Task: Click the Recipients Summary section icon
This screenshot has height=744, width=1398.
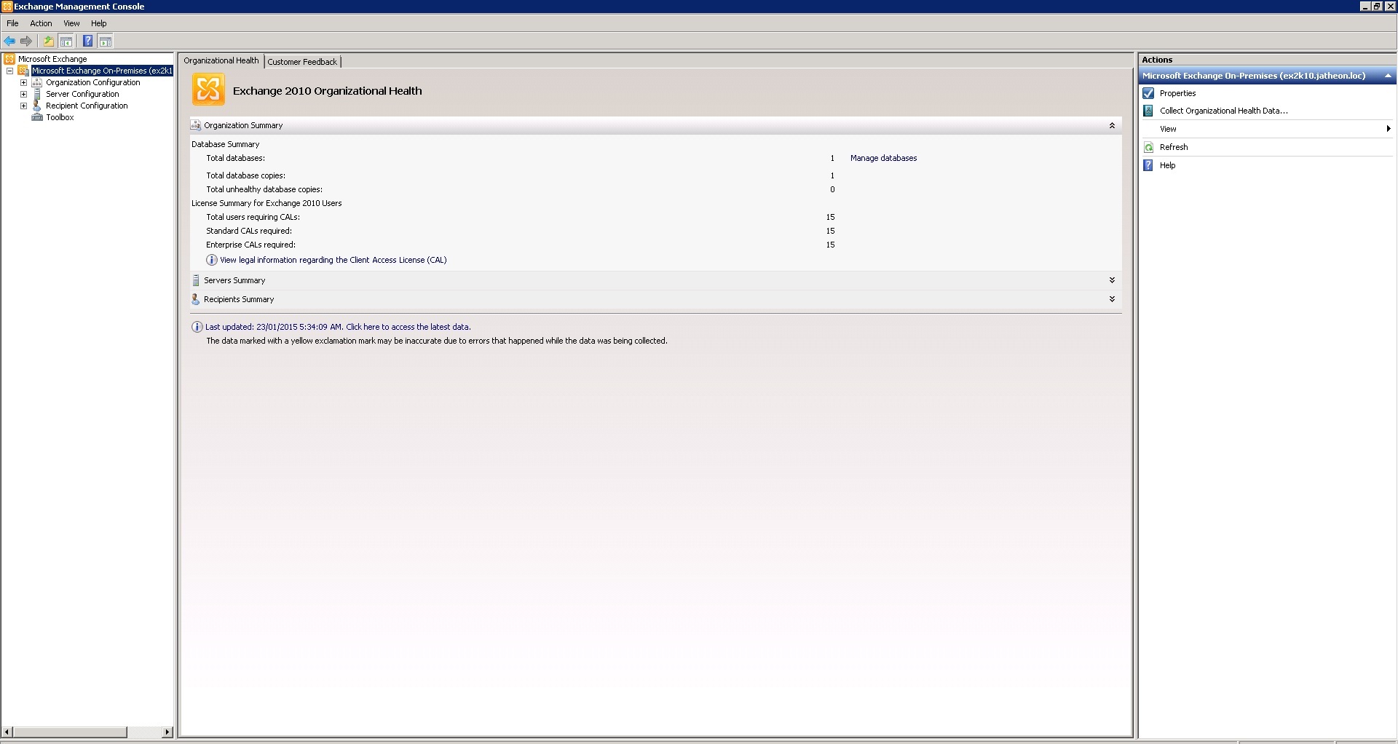Action: [195, 299]
